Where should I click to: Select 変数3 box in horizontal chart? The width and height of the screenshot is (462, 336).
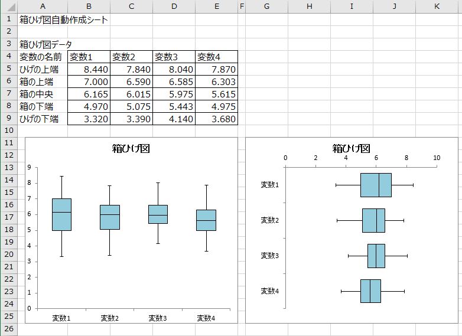[376, 256]
